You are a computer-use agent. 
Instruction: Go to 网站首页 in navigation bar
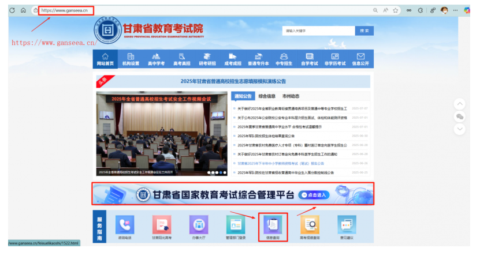click(x=105, y=59)
